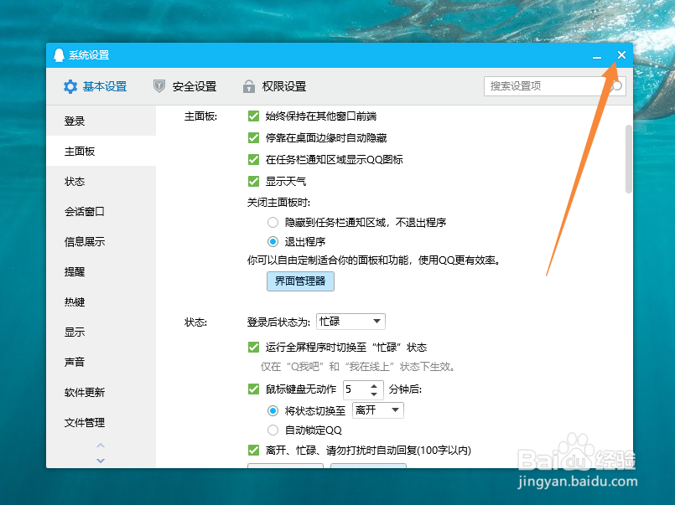This screenshot has width=675, height=505.
Task: Open 声音 settings in the sidebar
Action: tap(76, 362)
